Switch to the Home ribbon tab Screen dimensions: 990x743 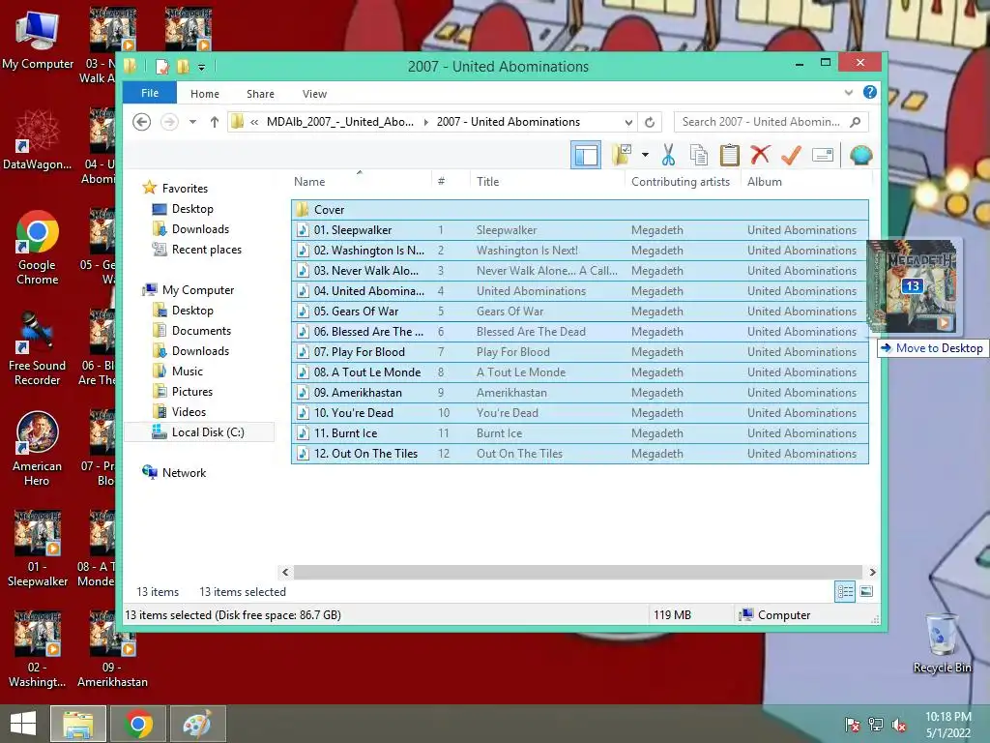coord(205,94)
